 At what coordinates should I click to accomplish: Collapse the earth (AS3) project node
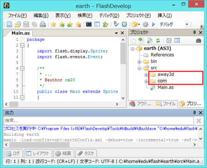[132, 49]
